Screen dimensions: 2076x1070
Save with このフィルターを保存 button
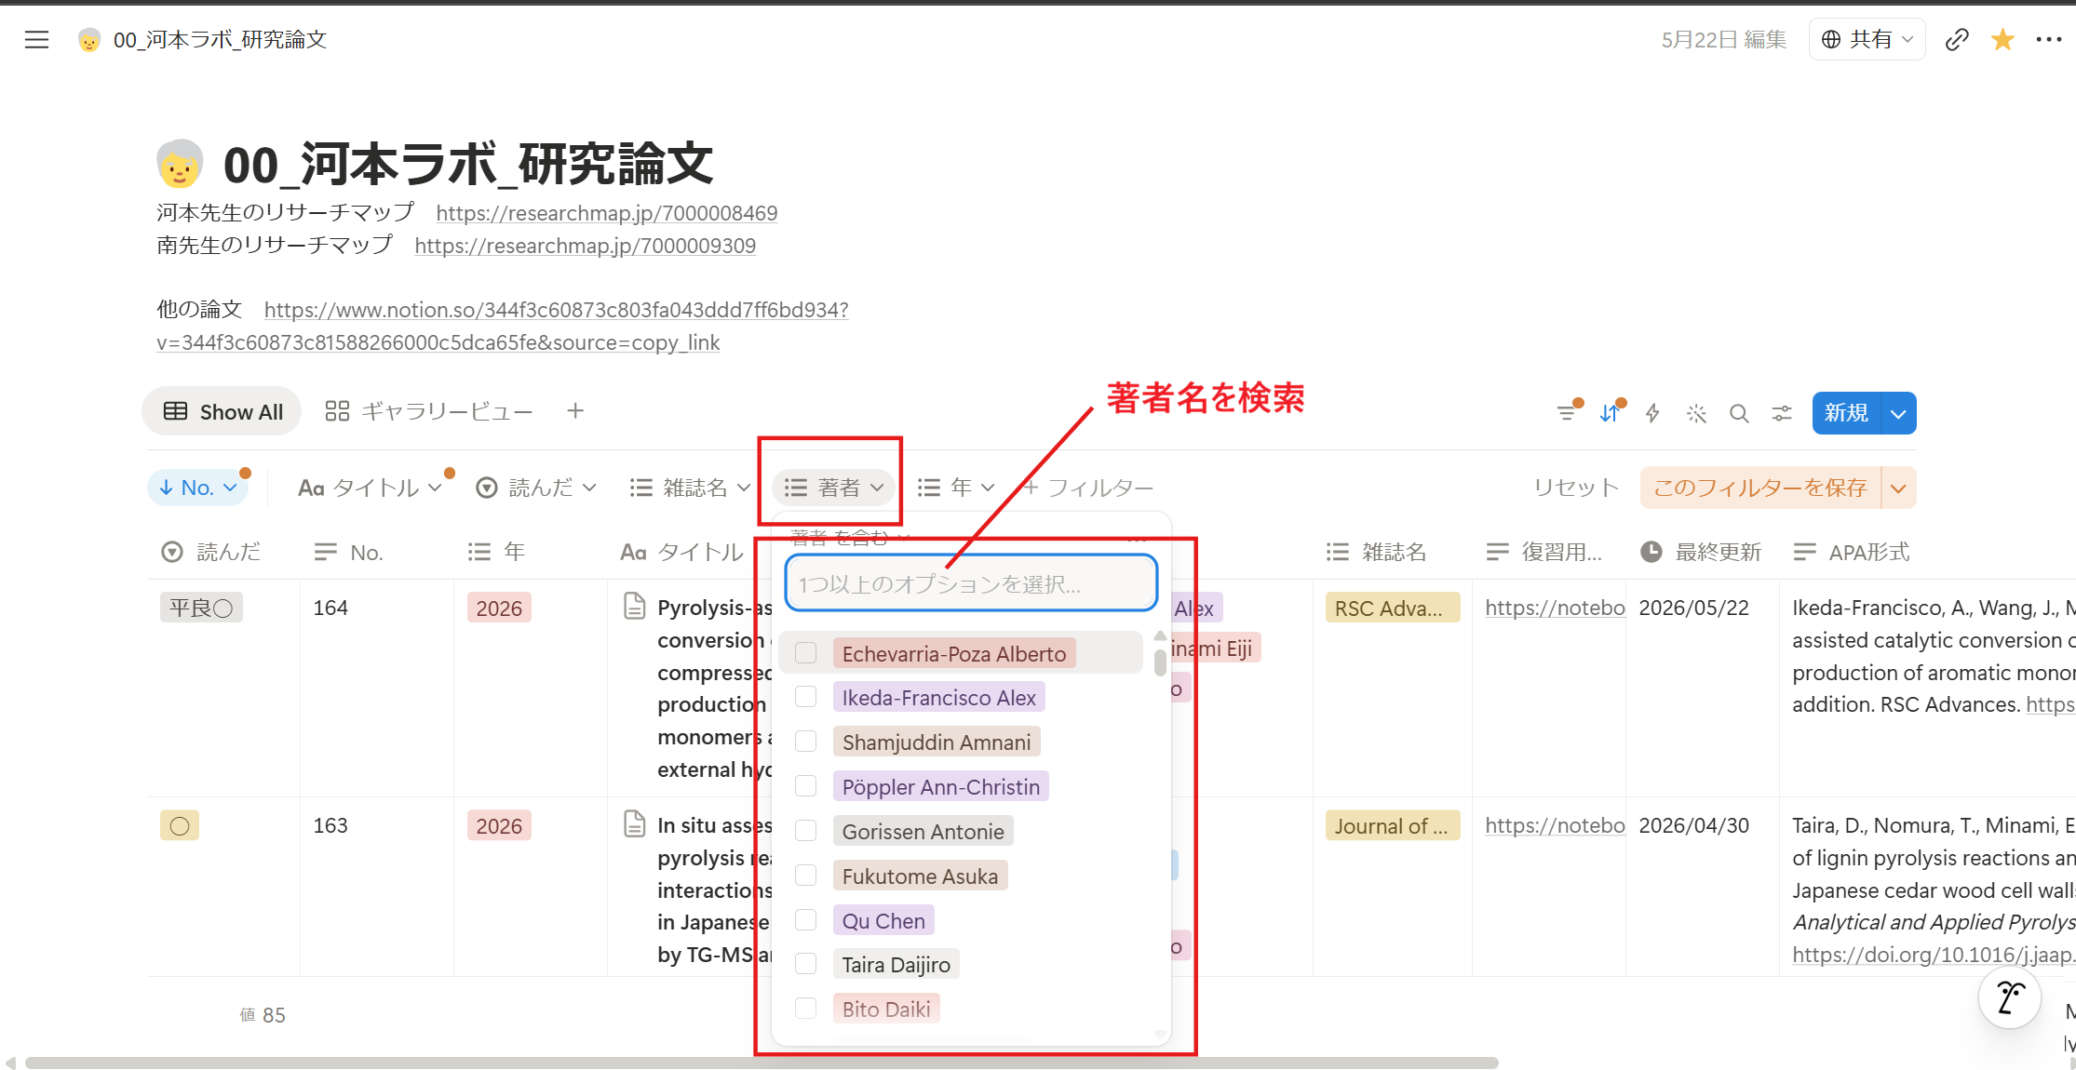1760,488
